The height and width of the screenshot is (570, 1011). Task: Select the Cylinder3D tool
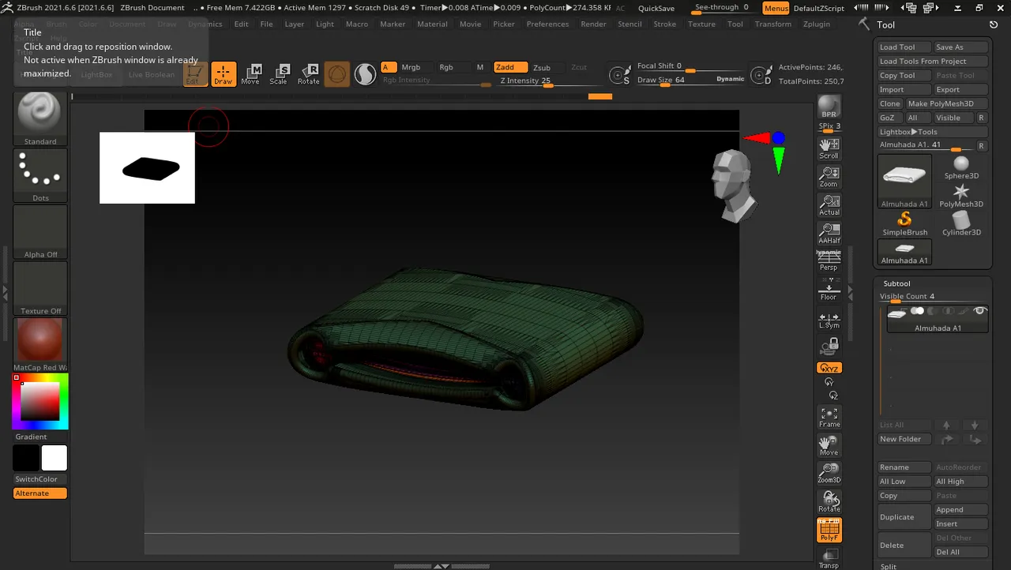(961, 224)
